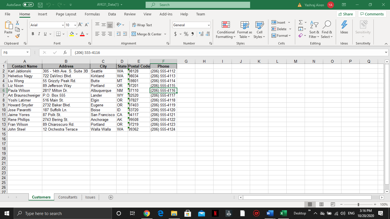
Task: Open Find & Select tools
Action: [327, 30]
